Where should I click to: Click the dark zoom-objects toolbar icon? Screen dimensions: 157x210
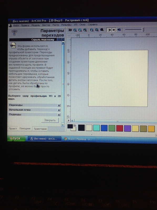(x=102, y=30)
